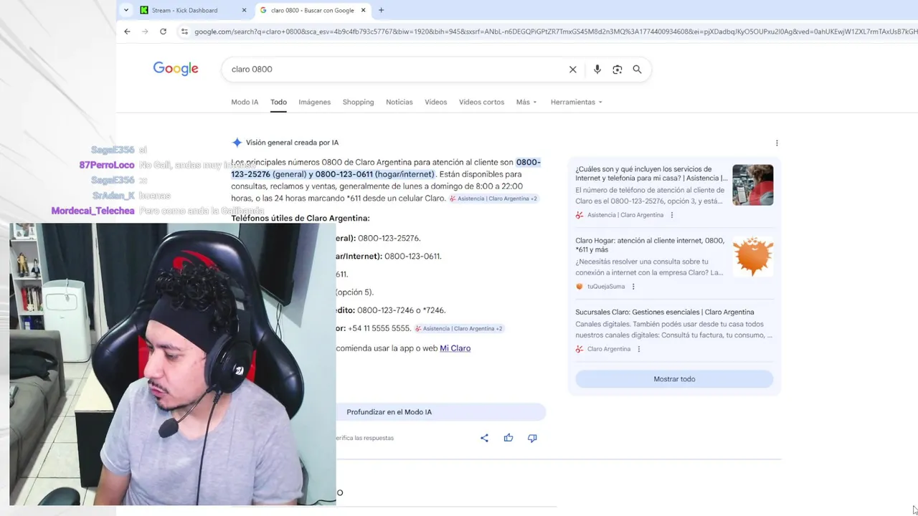
Task: Click the tuQuejaSuma favicon icon
Action: 579,287
